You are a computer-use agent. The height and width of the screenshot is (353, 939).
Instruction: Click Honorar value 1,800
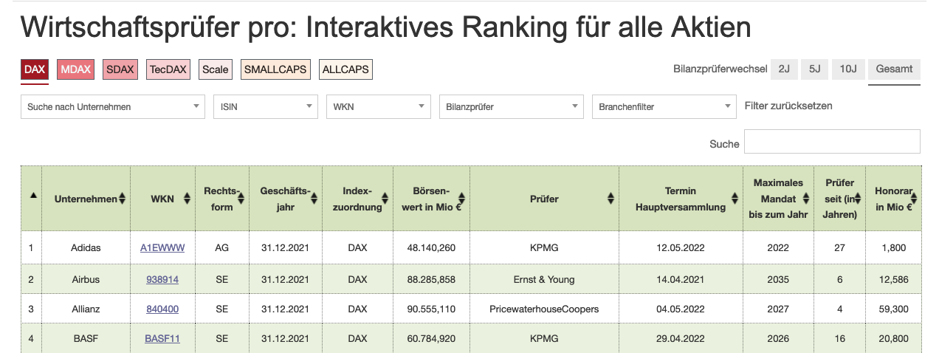[x=894, y=247]
